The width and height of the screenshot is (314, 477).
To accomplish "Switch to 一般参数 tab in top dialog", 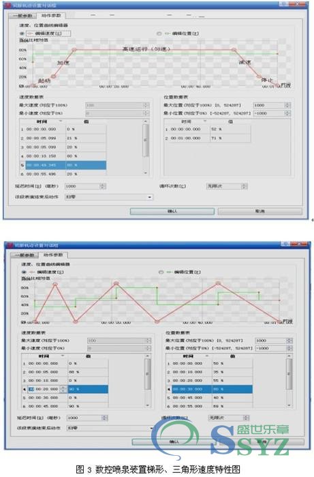I will tap(22, 16).
